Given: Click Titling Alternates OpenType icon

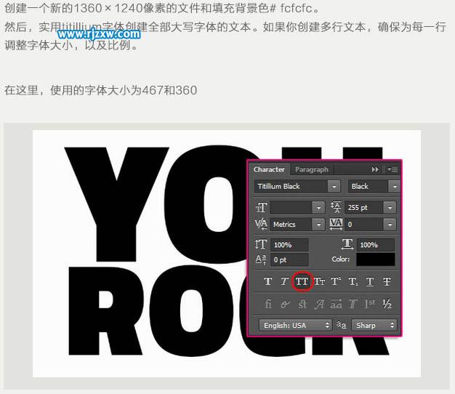Looking at the screenshot, I should click(353, 304).
